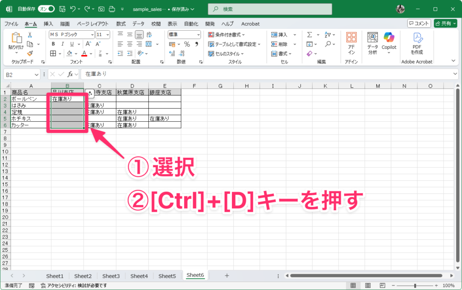Click the AutoSum sigma icon
This screenshot has height=290, width=462.
click(x=310, y=35)
